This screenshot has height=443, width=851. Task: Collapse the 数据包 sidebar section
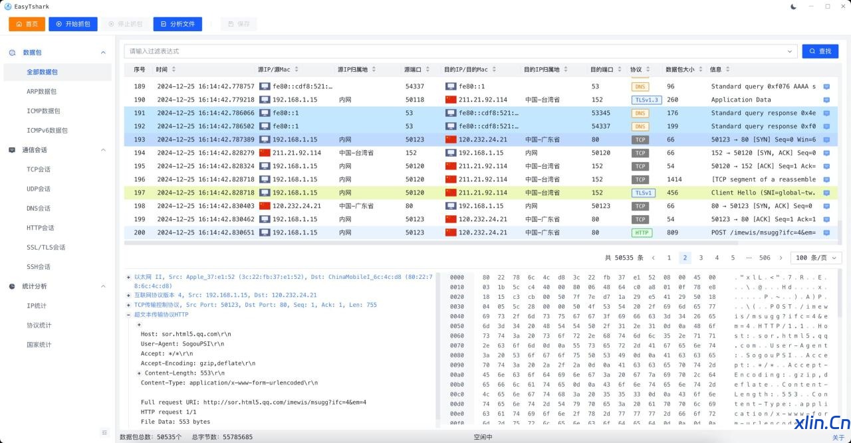103,52
